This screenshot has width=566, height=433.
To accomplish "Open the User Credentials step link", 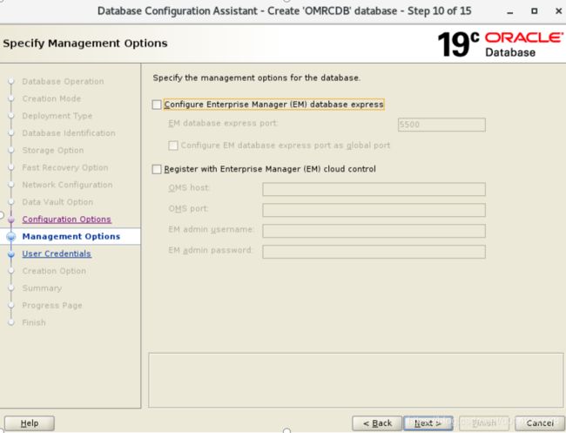I will 57,254.
